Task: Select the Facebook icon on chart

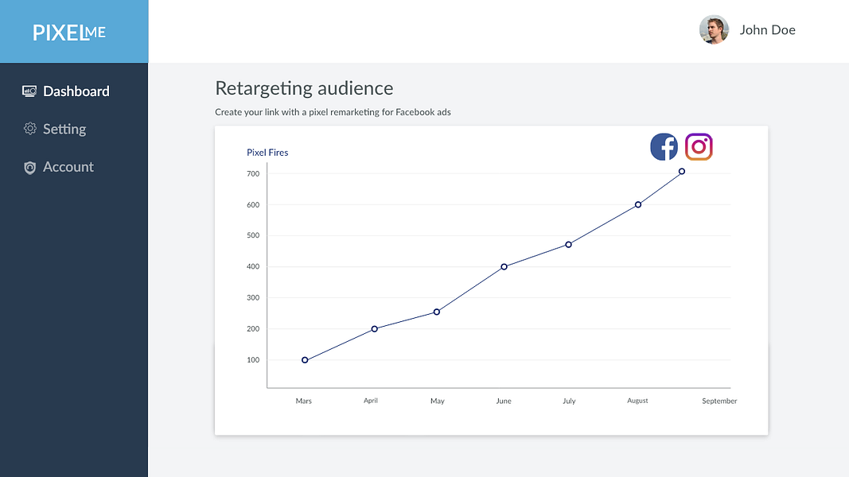Action: pos(664,146)
